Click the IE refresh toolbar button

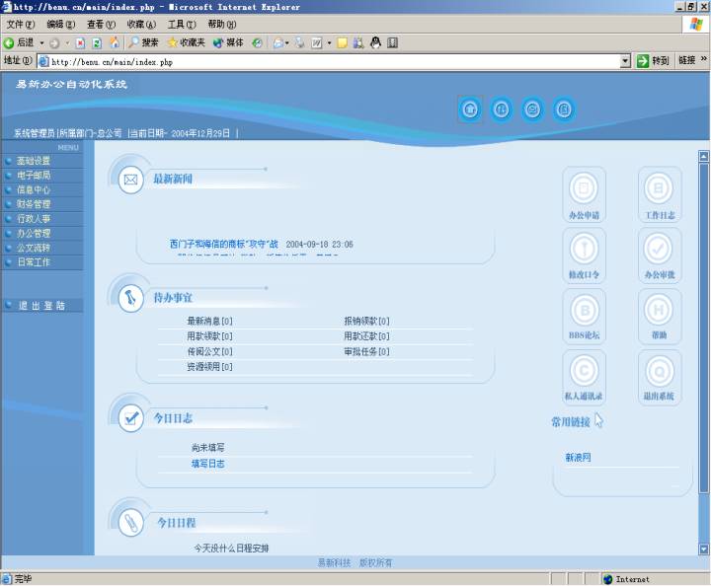tap(97, 42)
